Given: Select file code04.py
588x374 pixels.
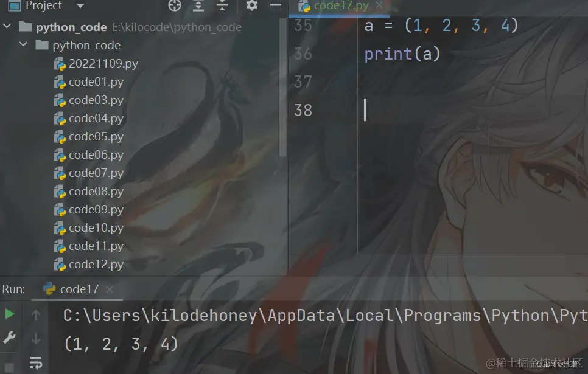Looking at the screenshot, I should pyautogui.click(x=96, y=119).
